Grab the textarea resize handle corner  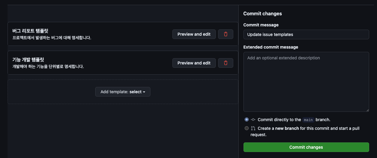[x=367, y=110]
